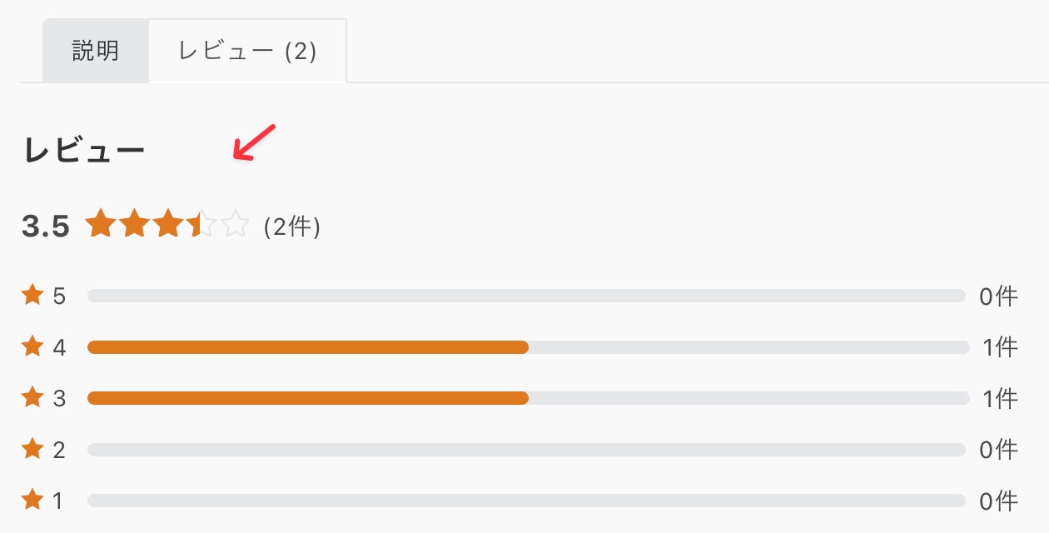
Task: Click the star icon beside rating 4
Action: pyautogui.click(x=32, y=346)
